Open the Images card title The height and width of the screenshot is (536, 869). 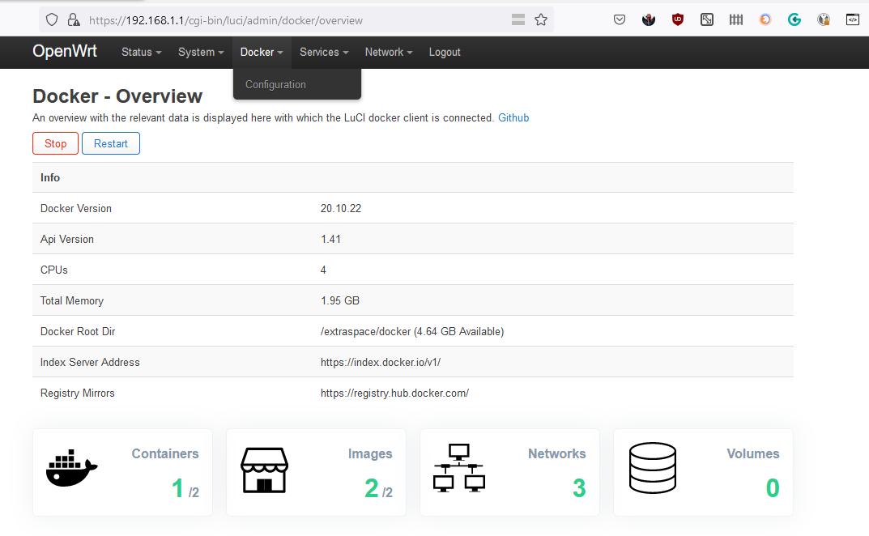point(370,453)
